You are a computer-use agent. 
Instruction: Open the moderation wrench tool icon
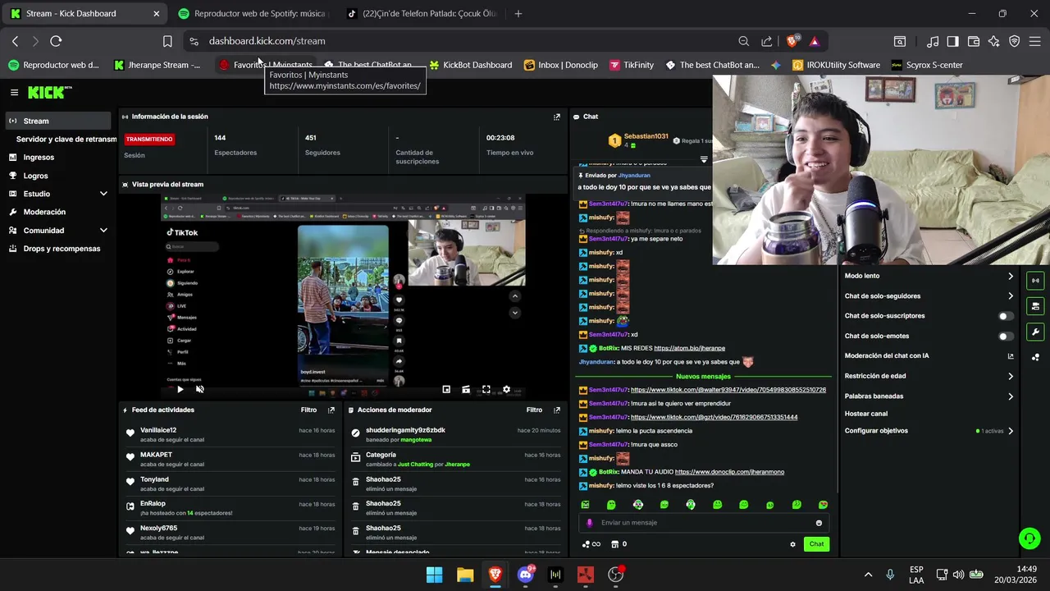click(1035, 332)
